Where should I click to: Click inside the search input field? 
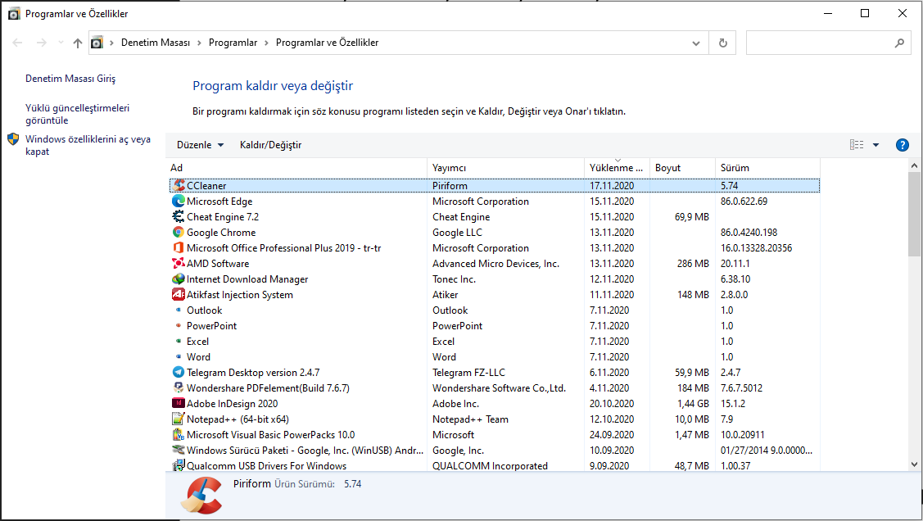point(819,43)
